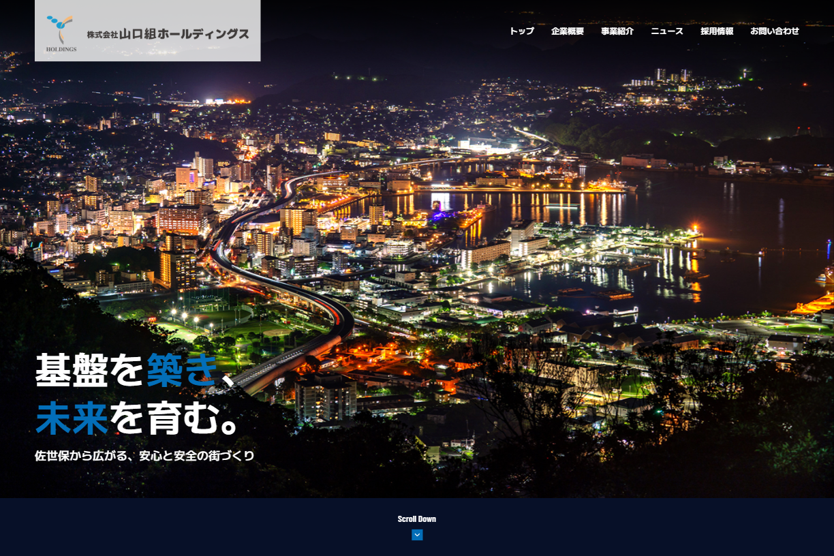834x556 pixels.
Task: Click the white text を育む。 in the headline
Action: coord(174,418)
